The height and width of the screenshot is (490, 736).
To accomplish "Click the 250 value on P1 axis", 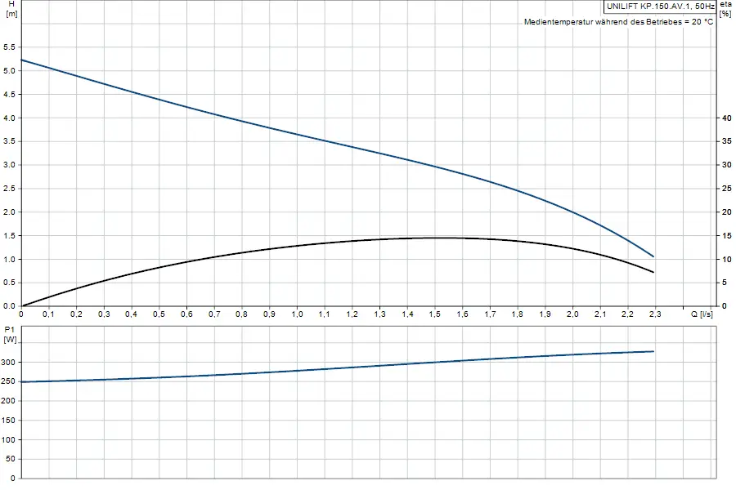I will 8,381.
